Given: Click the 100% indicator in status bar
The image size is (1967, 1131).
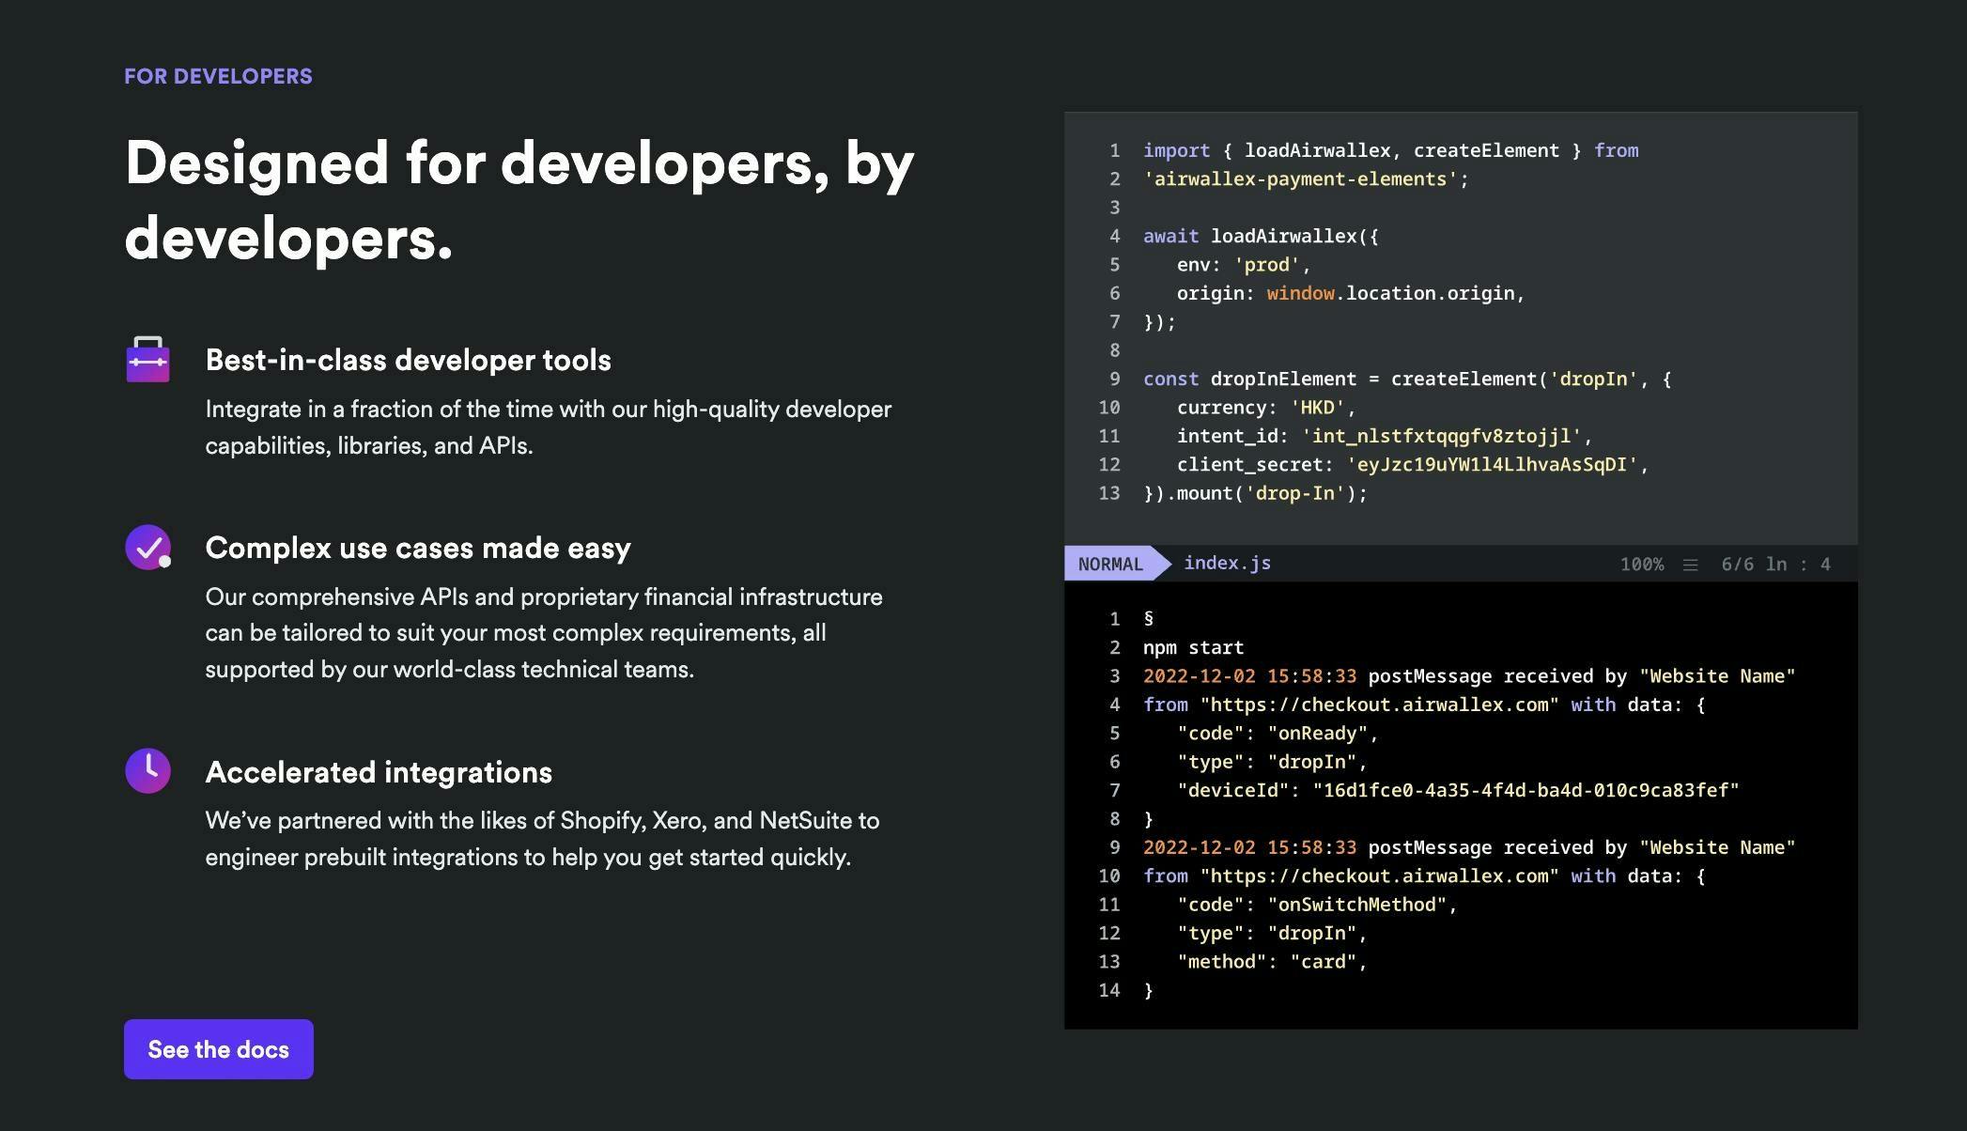Looking at the screenshot, I should click(1641, 565).
